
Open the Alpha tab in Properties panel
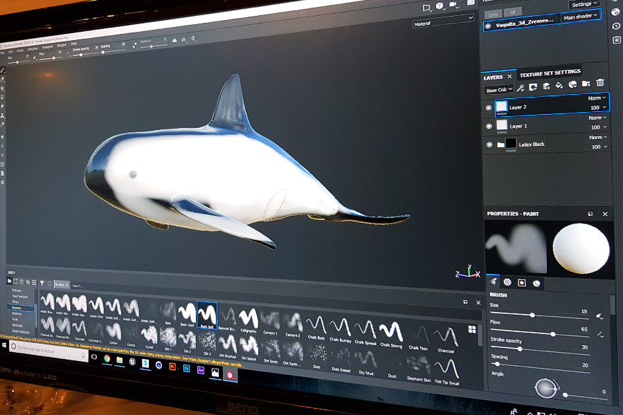coord(507,282)
